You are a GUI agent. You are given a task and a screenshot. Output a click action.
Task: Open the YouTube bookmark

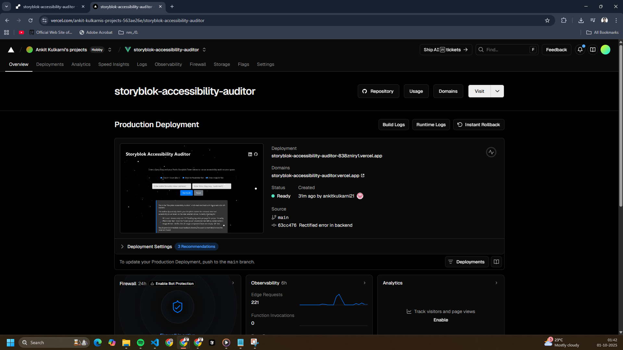(x=21, y=32)
